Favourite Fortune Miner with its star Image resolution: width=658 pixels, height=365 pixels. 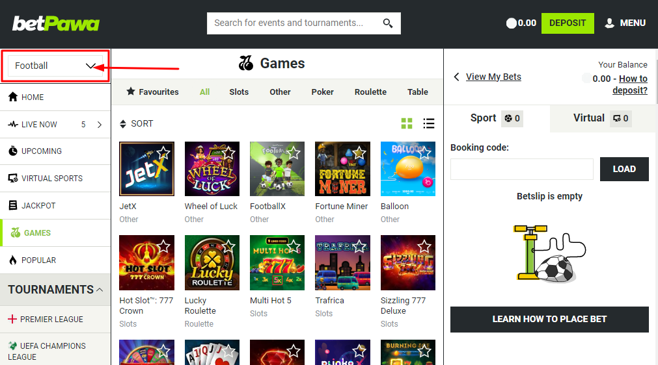coord(359,153)
